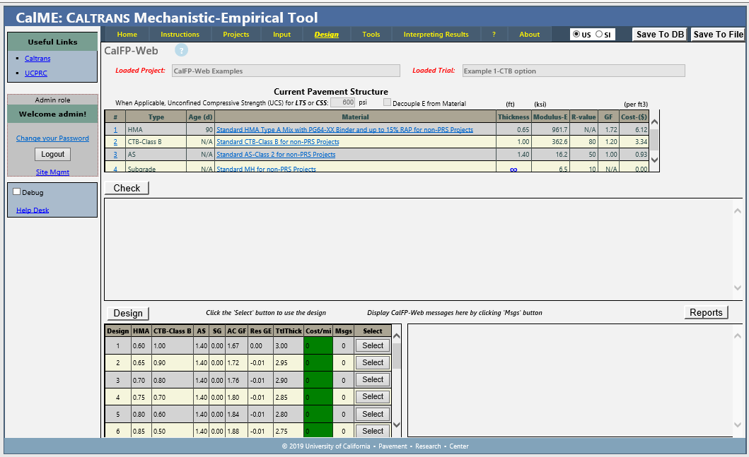Click the UCS psi input field
This screenshot has height=457, width=749.
[x=343, y=102]
